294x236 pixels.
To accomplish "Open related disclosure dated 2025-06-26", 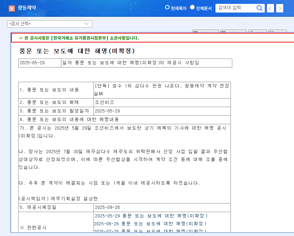I will point(150,224).
